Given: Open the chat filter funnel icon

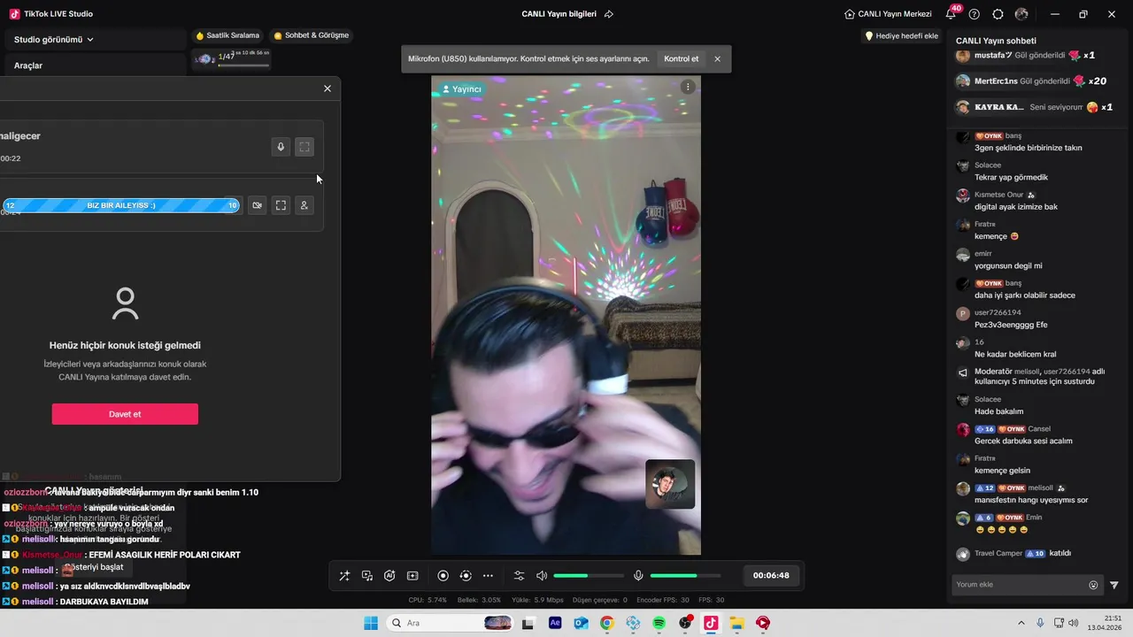Looking at the screenshot, I should (x=1114, y=585).
